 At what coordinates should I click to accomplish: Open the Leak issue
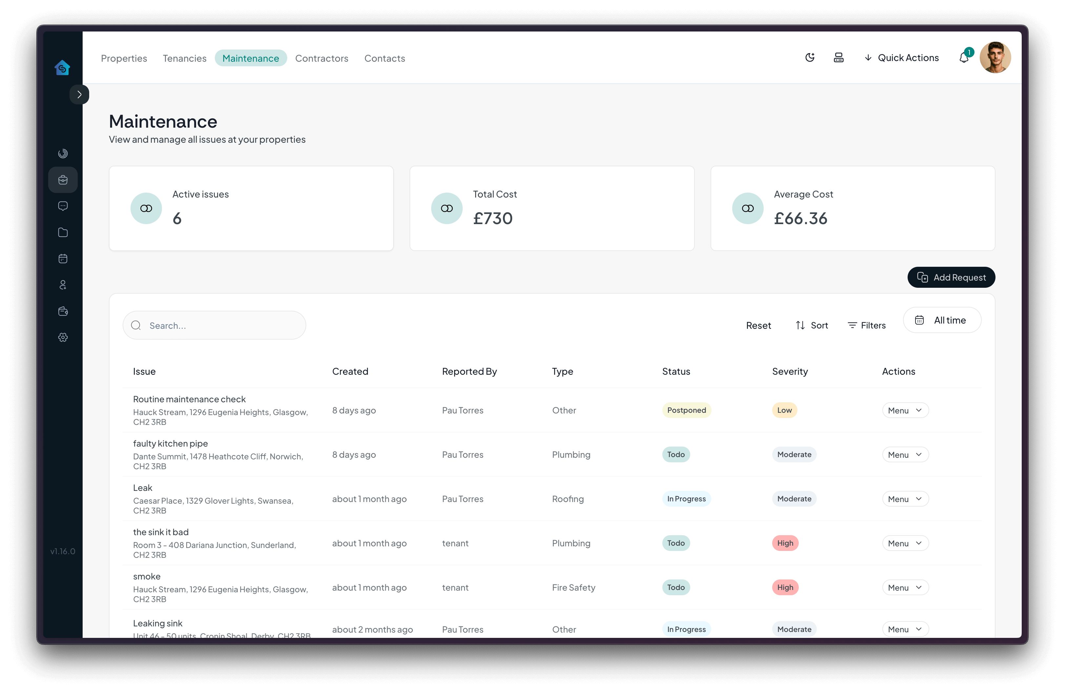[x=142, y=488]
